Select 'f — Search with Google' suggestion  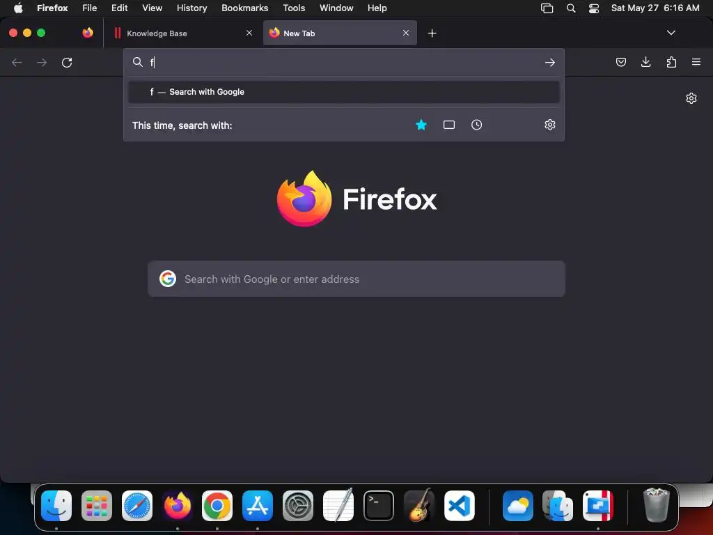[x=344, y=92]
